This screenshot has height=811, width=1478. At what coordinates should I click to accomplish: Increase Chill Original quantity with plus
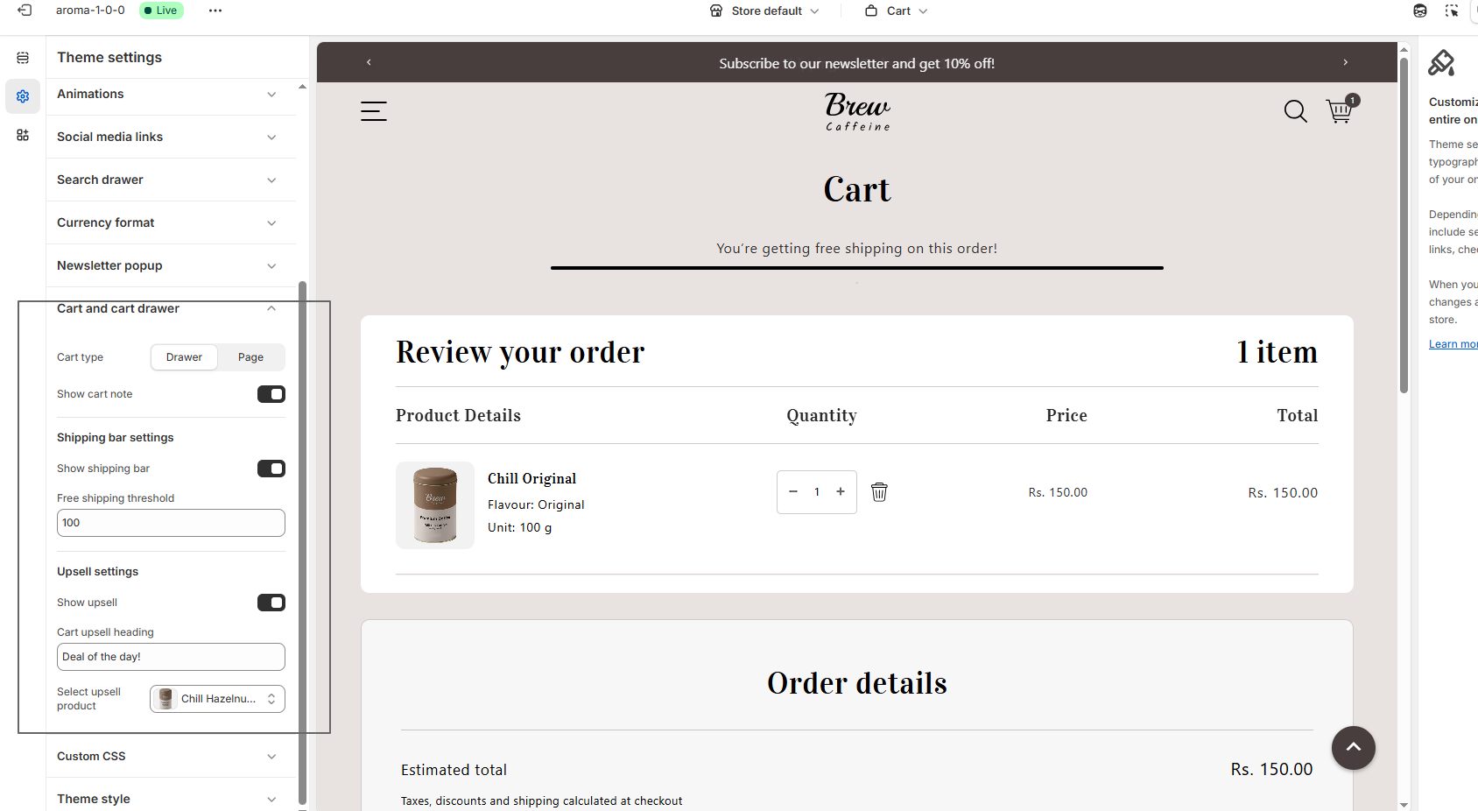coord(841,491)
